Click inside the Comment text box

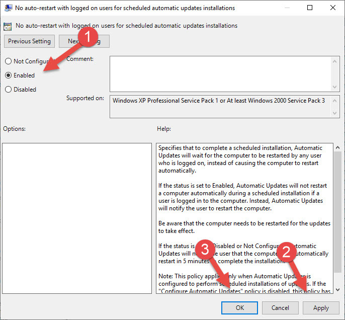[220, 74]
